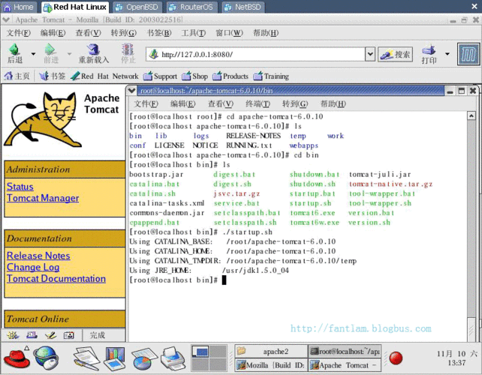This screenshot has height=375, width=482.
Task: Open the Back button history dropdown arrow
Action: (33, 54)
